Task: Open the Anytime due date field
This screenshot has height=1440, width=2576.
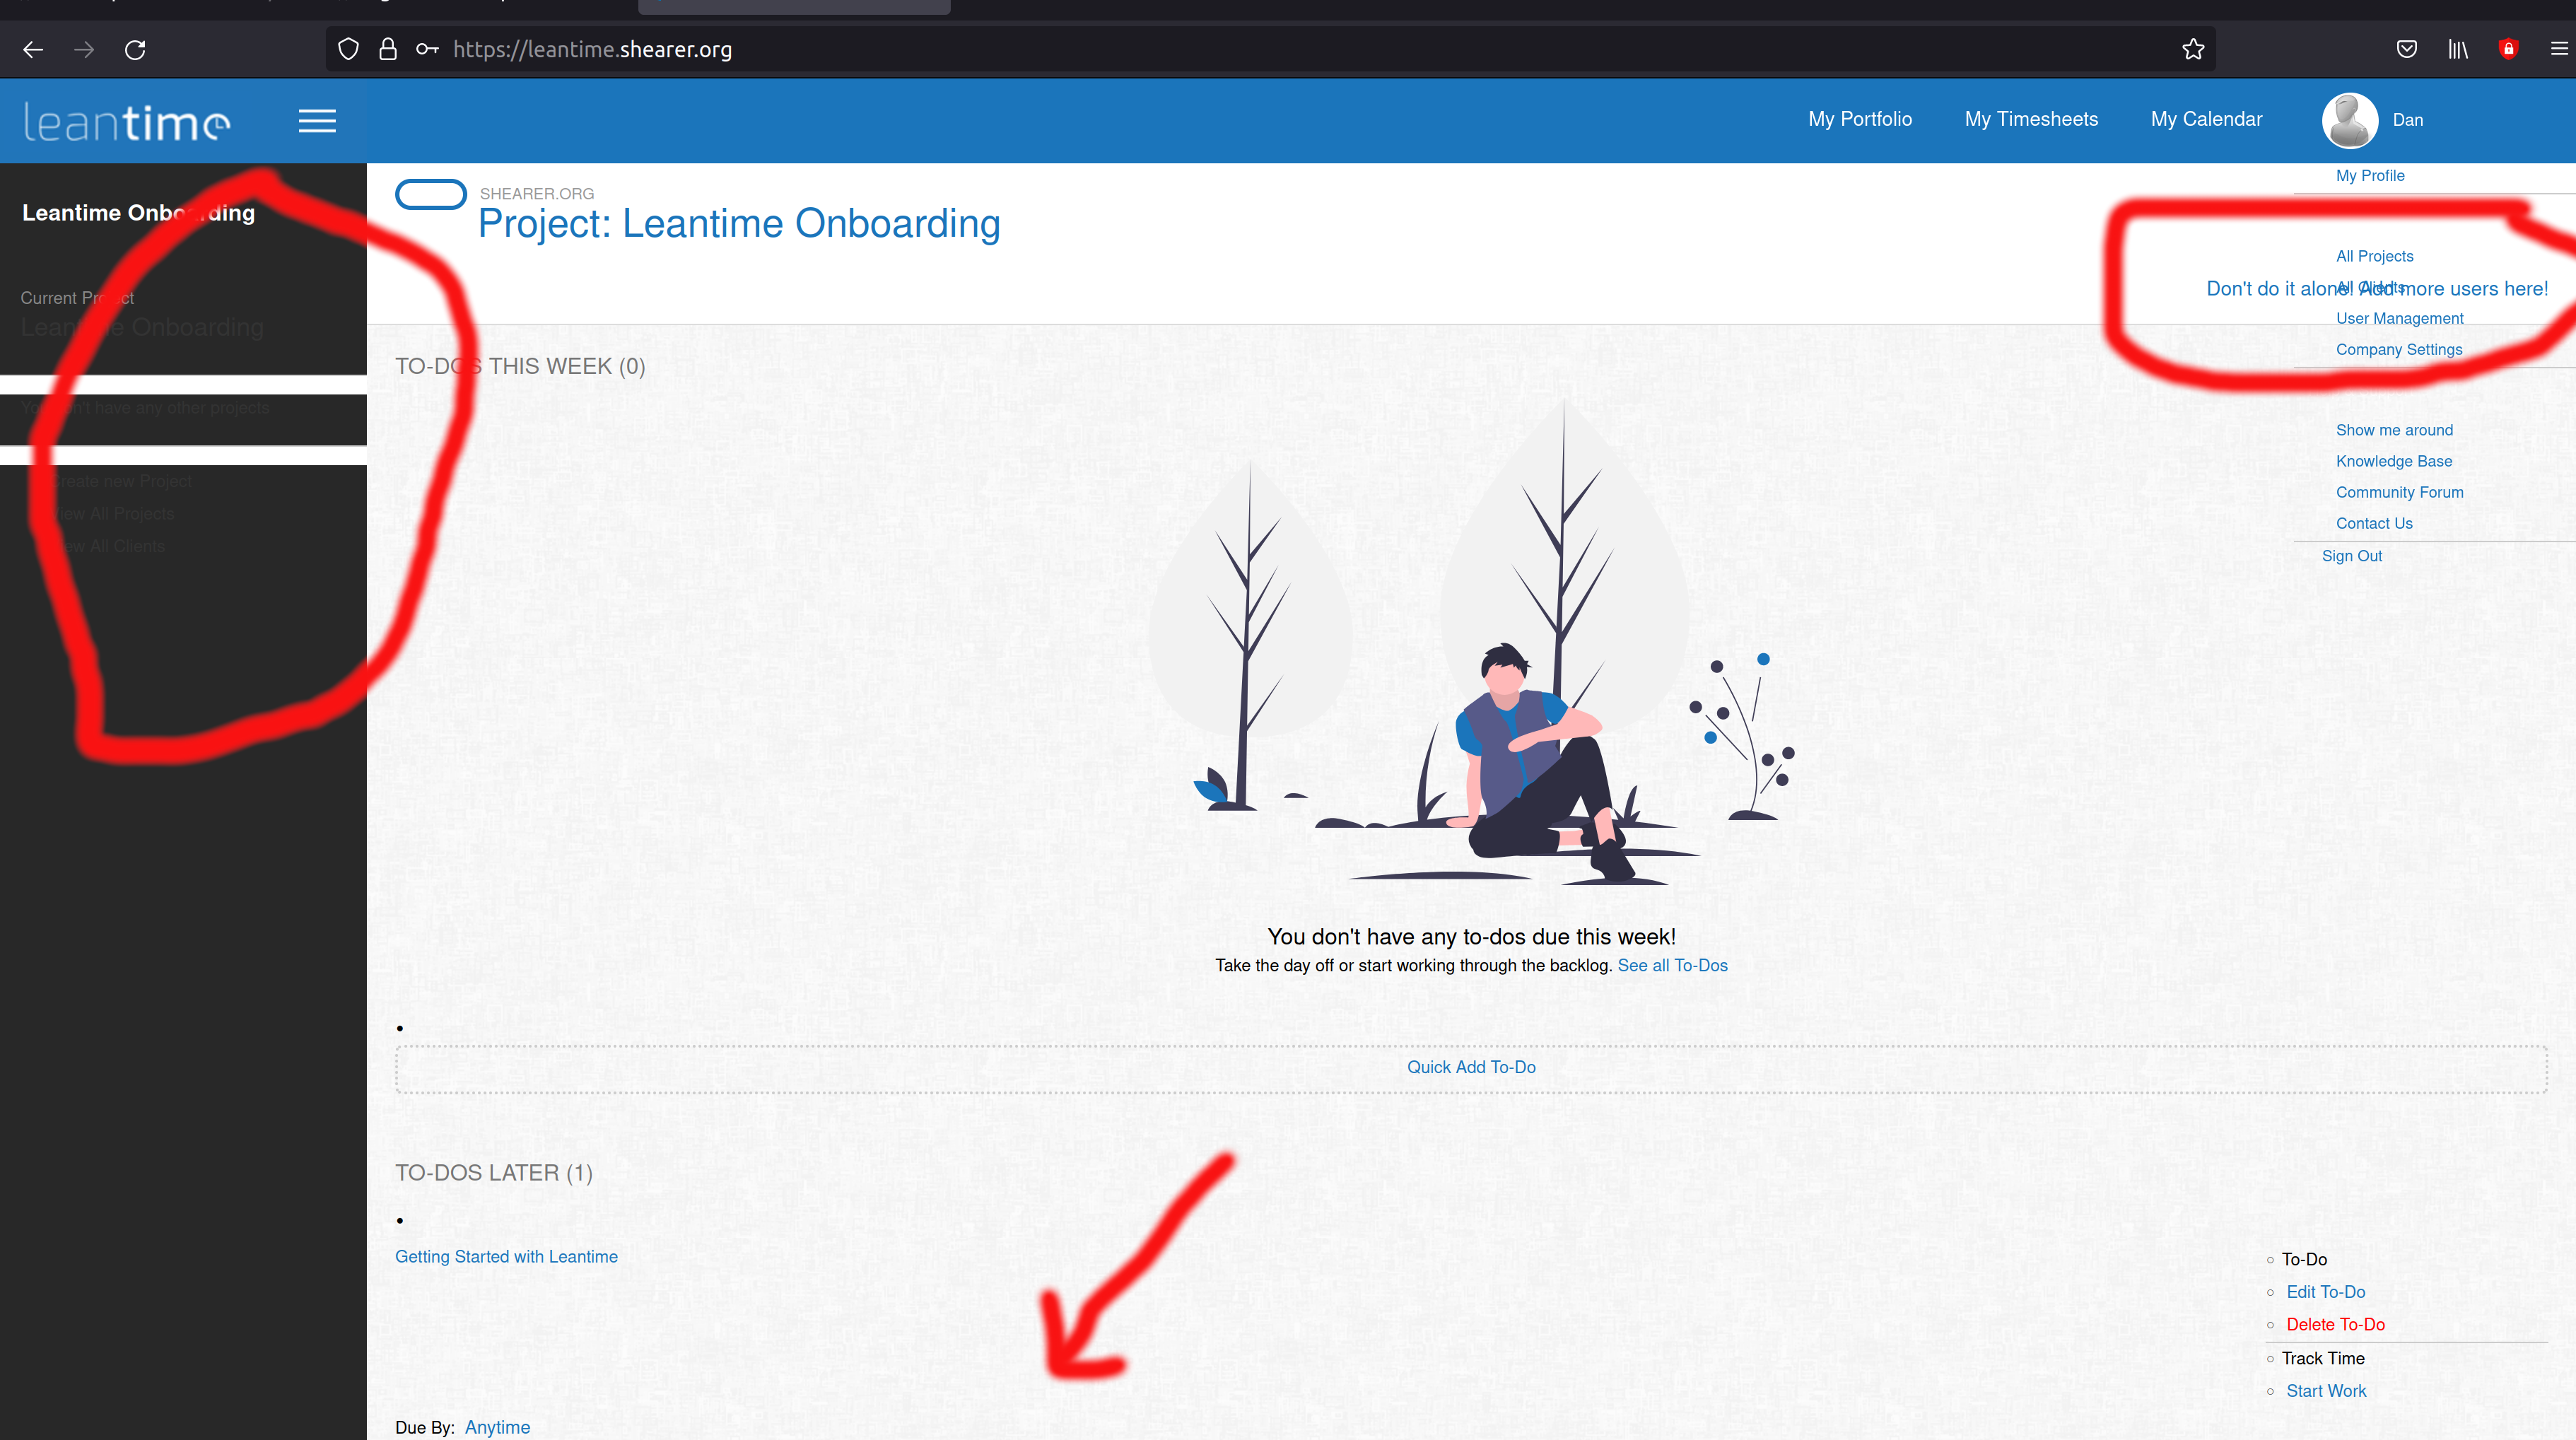Action: (x=497, y=1427)
